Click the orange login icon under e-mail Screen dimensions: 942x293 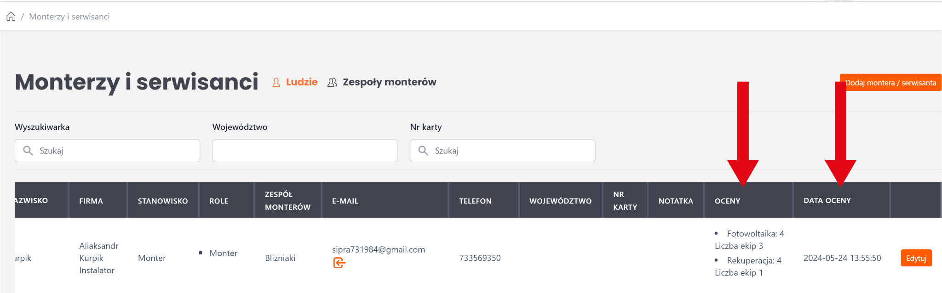(339, 263)
